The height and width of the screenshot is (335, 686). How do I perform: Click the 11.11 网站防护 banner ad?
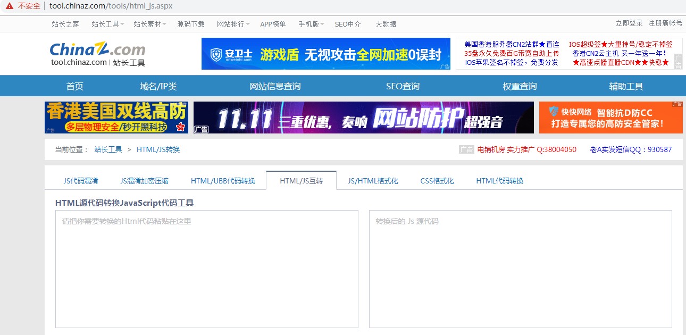[363, 118]
